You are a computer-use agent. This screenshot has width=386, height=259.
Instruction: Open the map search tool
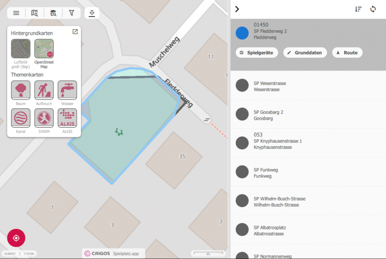tap(35, 13)
